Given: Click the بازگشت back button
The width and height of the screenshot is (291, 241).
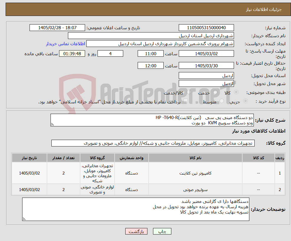Looking at the screenshot, I should (136, 231).
